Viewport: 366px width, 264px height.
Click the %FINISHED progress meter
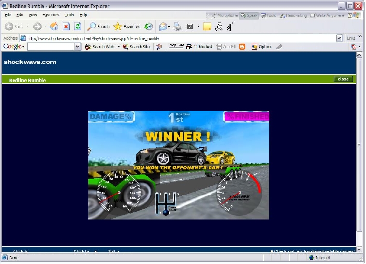coord(246,117)
